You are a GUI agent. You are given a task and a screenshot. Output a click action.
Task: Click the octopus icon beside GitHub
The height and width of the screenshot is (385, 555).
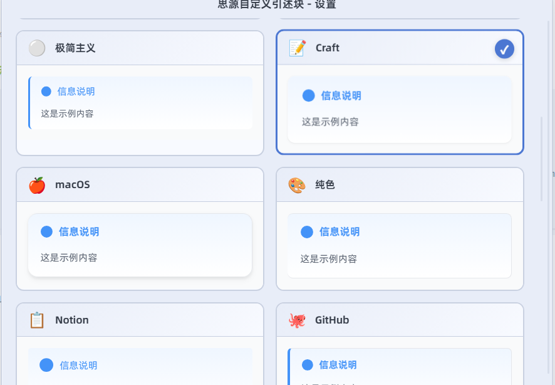(x=297, y=320)
